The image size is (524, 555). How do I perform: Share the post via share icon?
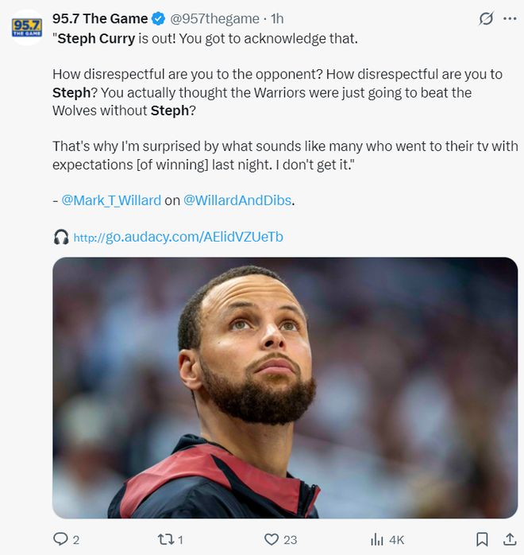click(509, 539)
